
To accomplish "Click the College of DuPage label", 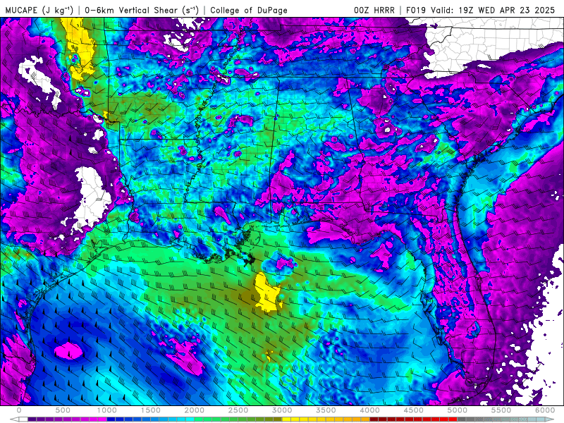I will pyautogui.click(x=249, y=11).
